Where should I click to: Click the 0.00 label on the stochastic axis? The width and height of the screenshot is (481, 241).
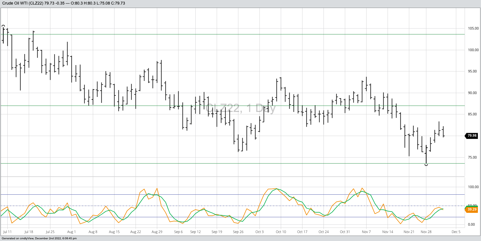[471, 225]
